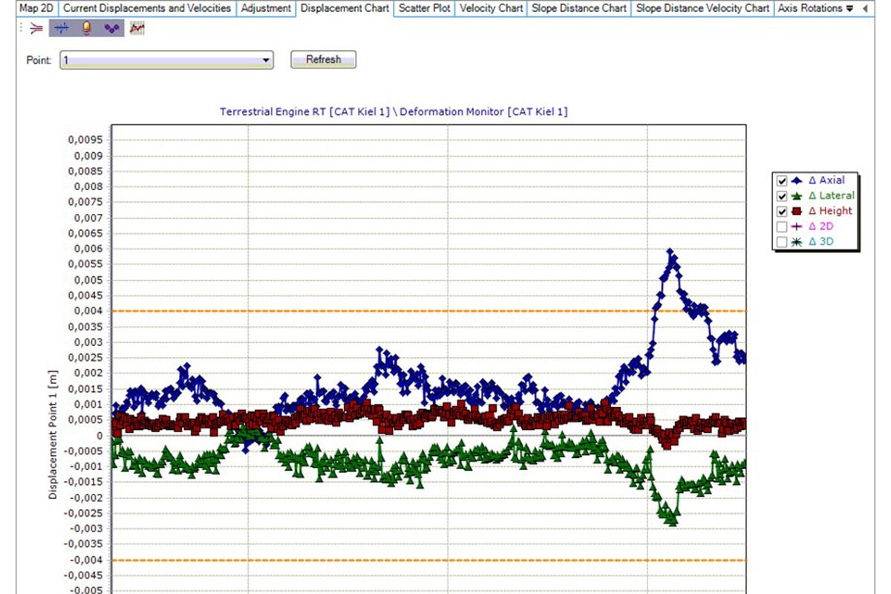Click the 0 y-axis value
Screen dimensions: 891x594
coord(100,436)
